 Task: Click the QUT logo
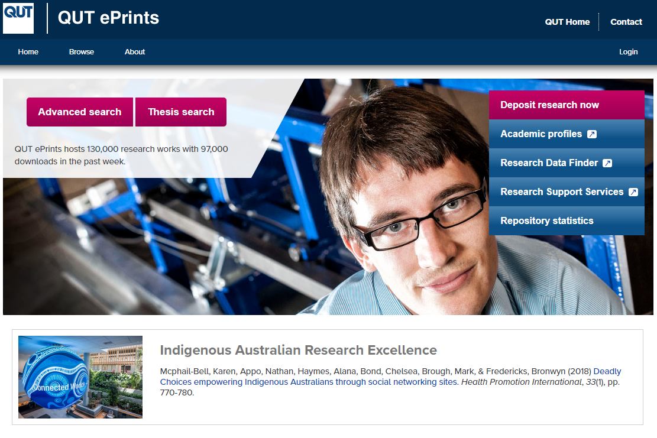(x=18, y=18)
